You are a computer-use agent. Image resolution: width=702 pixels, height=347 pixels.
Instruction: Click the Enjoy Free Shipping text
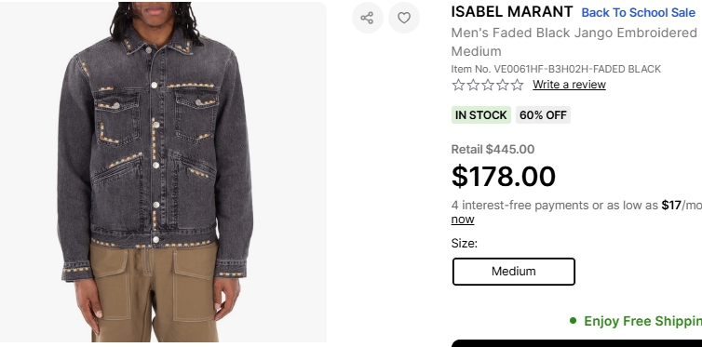(x=643, y=321)
